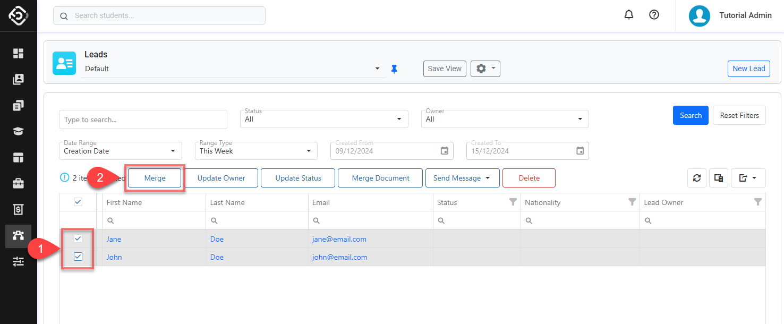Open the dashboard icon in sidebar
The image size is (784, 324).
click(19, 53)
